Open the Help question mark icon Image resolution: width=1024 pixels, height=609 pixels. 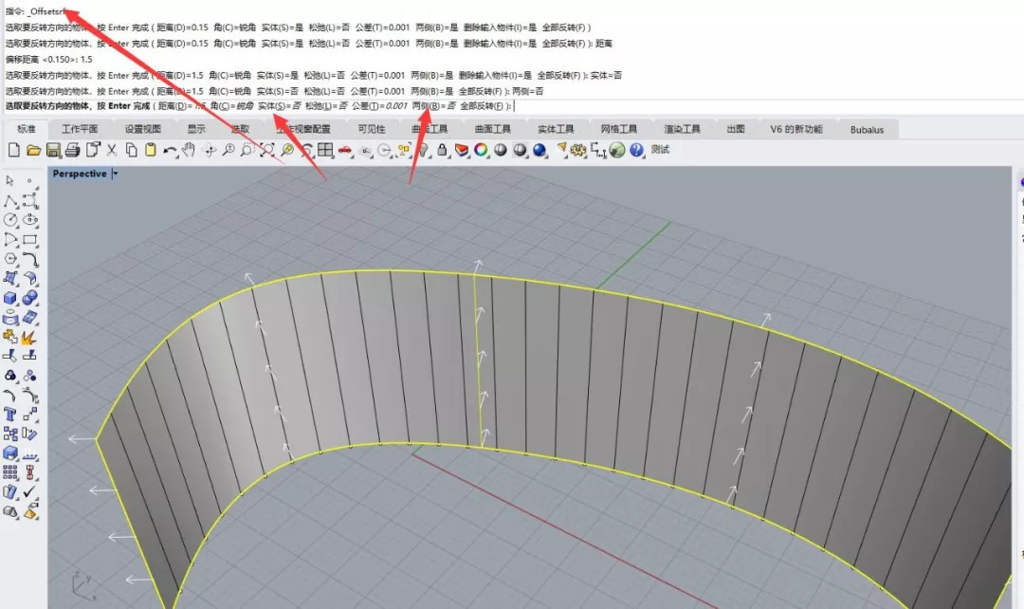(636, 150)
